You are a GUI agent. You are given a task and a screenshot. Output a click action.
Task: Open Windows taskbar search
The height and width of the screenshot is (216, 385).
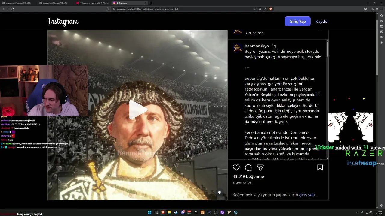tap(156, 212)
